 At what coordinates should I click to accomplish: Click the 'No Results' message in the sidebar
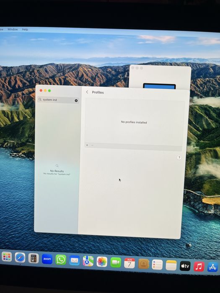click(x=57, y=171)
